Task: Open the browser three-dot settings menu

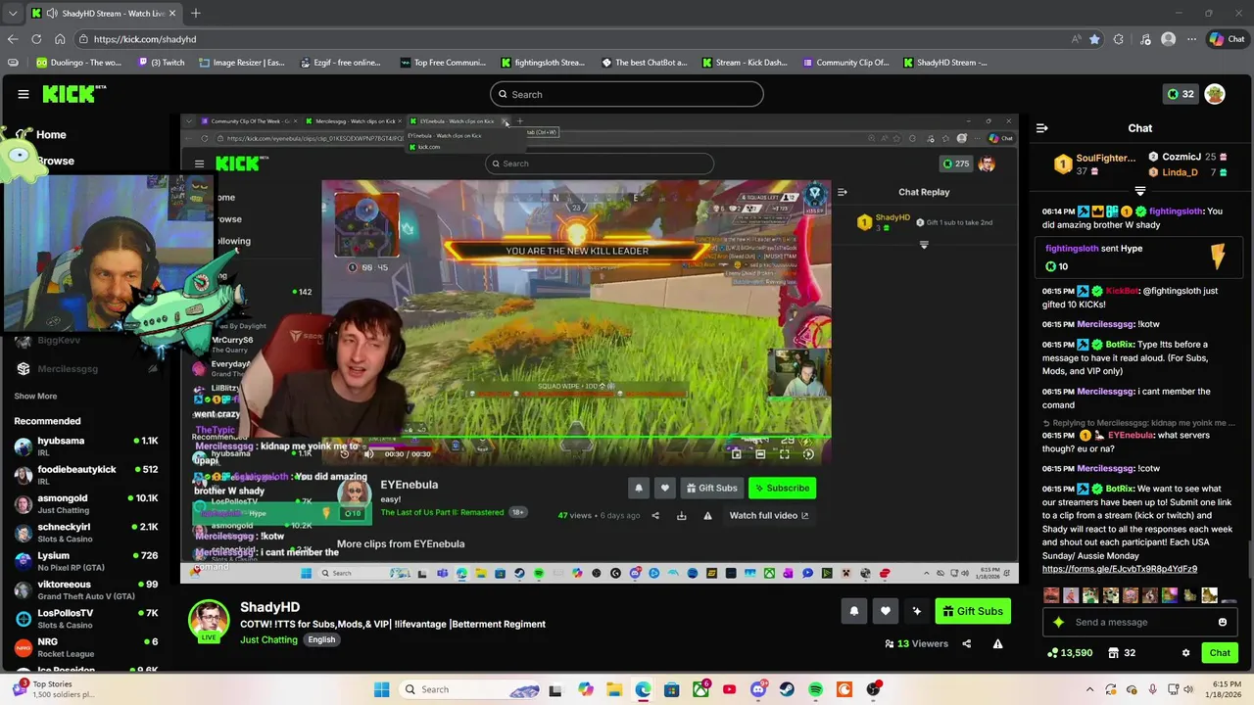Action: (x=1191, y=39)
